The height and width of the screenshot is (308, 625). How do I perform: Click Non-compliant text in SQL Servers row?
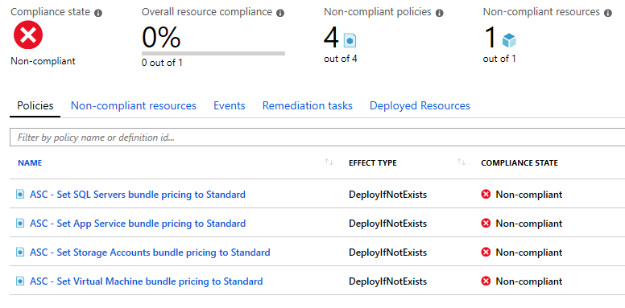529,194
